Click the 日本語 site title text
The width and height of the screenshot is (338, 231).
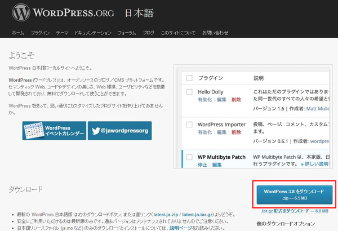[x=139, y=13]
